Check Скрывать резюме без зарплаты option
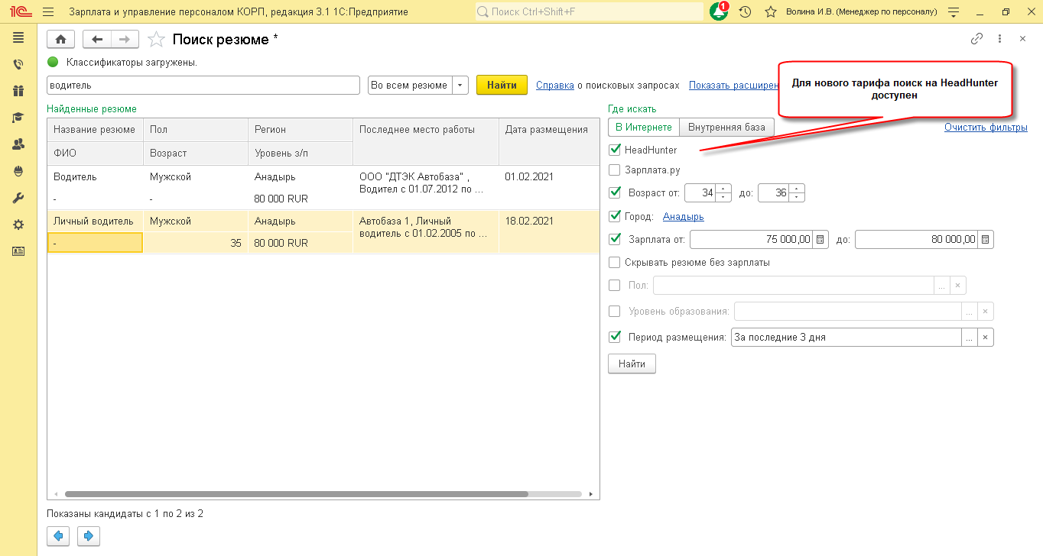Viewport: 1043px width, 556px height. 615,263
